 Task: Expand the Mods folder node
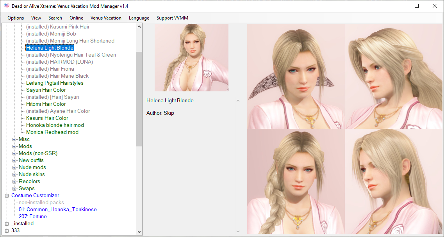coord(14,146)
